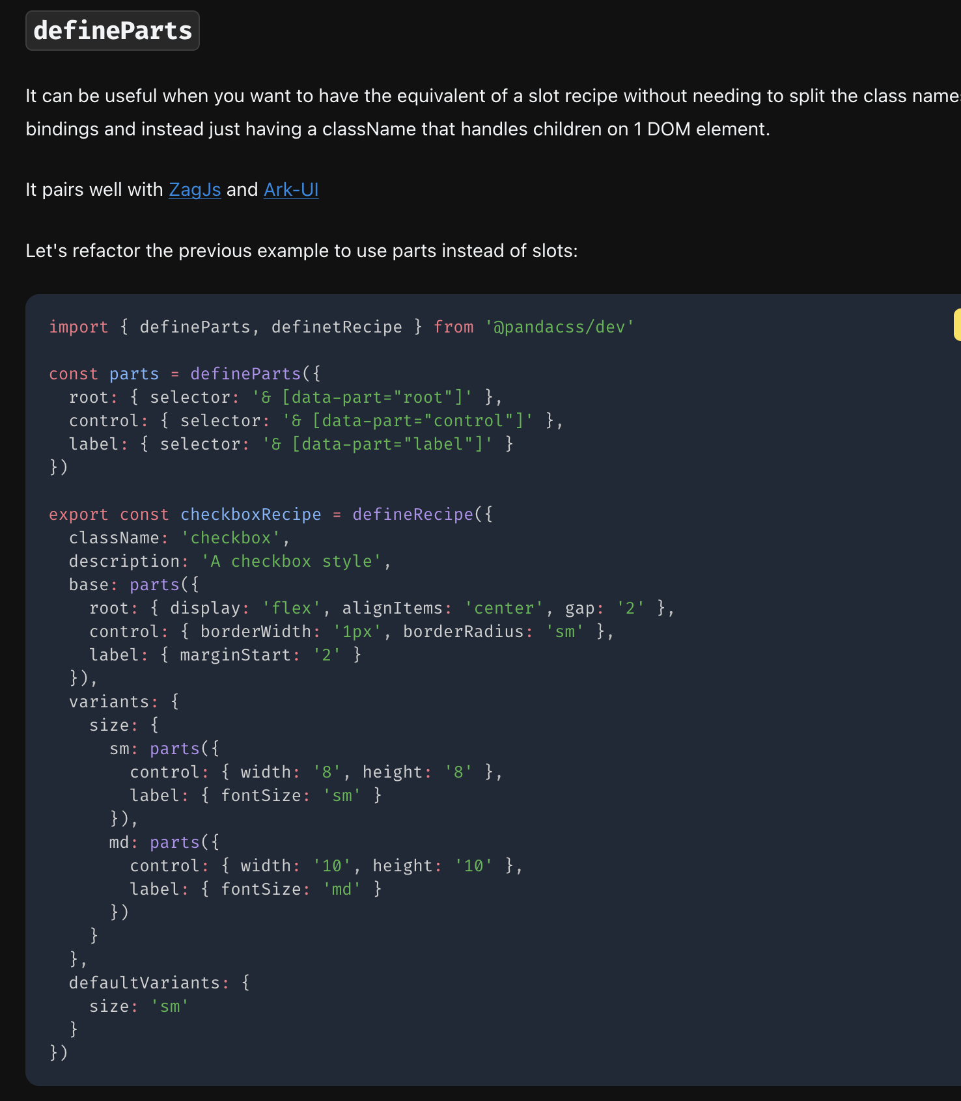Click the defineParts heading badge
The image size is (961, 1101).
click(x=113, y=31)
